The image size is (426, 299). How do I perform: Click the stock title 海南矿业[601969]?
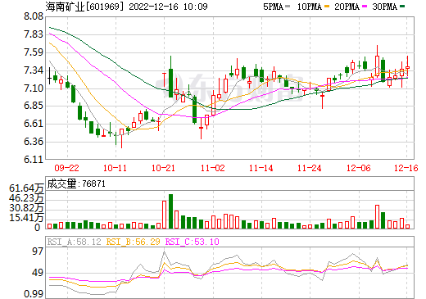click(x=84, y=7)
